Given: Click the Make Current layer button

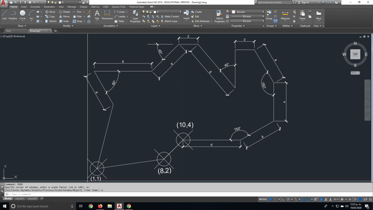Looking at the screenshot, I should coord(170,16).
